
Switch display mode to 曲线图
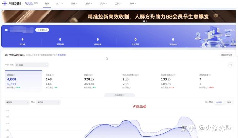point(219,102)
